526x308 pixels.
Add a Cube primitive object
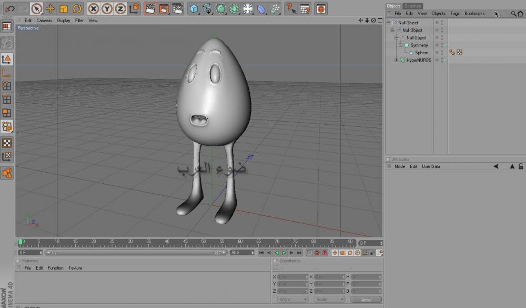pyautogui.click(x=194, y=8)
